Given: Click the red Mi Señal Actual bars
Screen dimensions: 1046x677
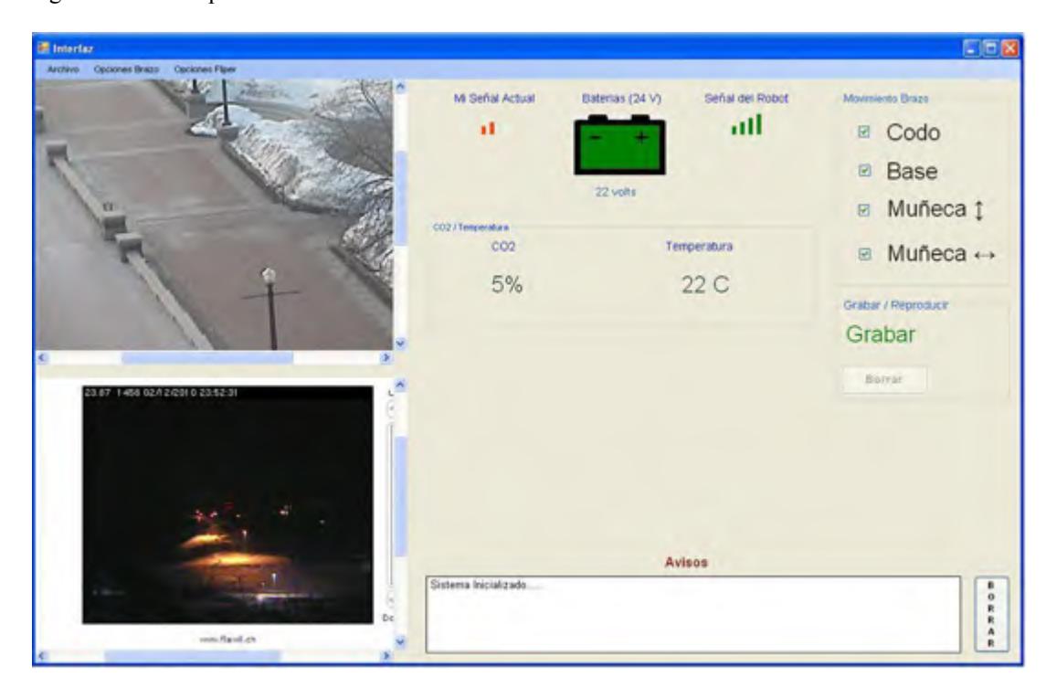Looking at the screenshot, I should pyautogui.click(x=489, y=128).
